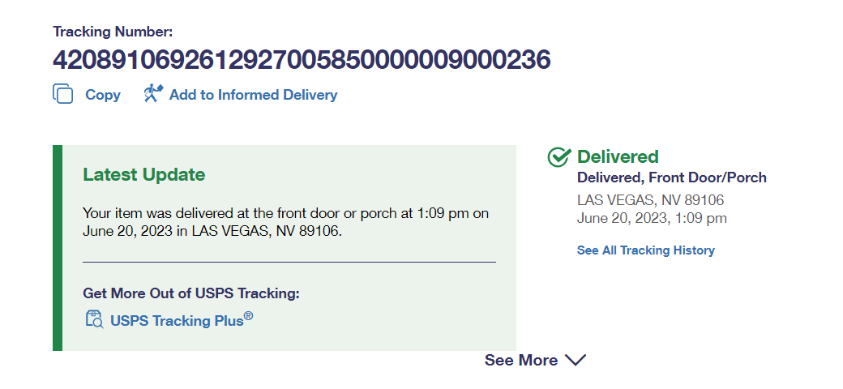843x389 pixels.
Task: Click the Delivered, Front Door/Porch text
Action: click(x=671, y=177)
